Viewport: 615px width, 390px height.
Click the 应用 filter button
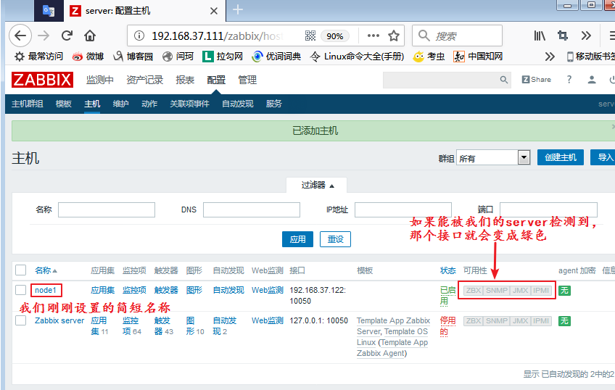click(297, 239)
